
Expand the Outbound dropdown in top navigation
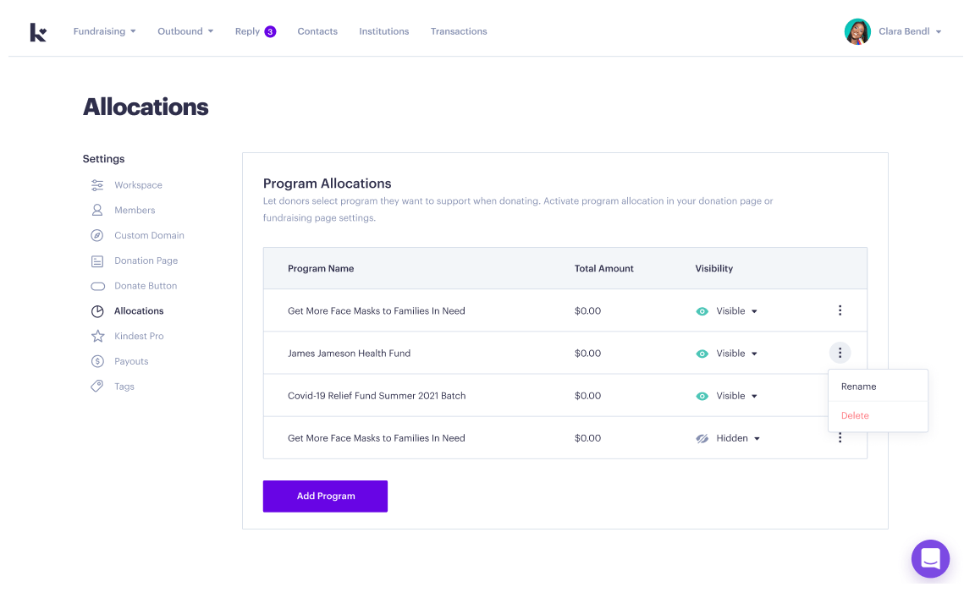(x=185, y=31)
